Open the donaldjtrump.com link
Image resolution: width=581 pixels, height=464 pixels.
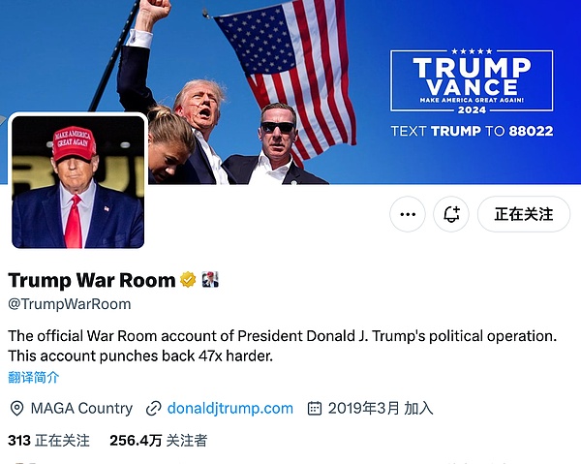tap(230, 408)
